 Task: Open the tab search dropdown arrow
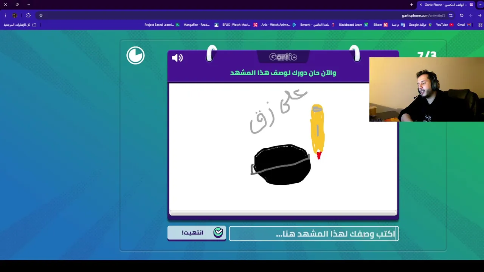480,5
